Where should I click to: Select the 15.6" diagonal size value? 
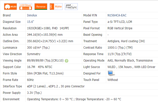coord(31,22)
